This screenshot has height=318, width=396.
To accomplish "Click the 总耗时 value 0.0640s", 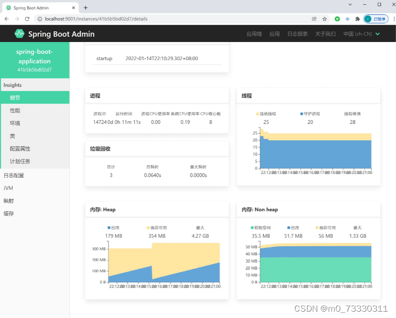I will (x=153, y=175).
